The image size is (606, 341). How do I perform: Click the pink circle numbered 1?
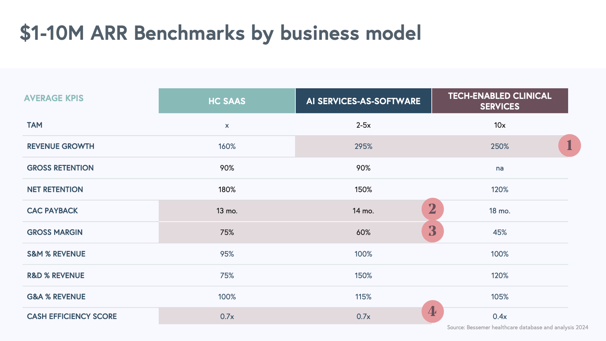pos(569,145)
